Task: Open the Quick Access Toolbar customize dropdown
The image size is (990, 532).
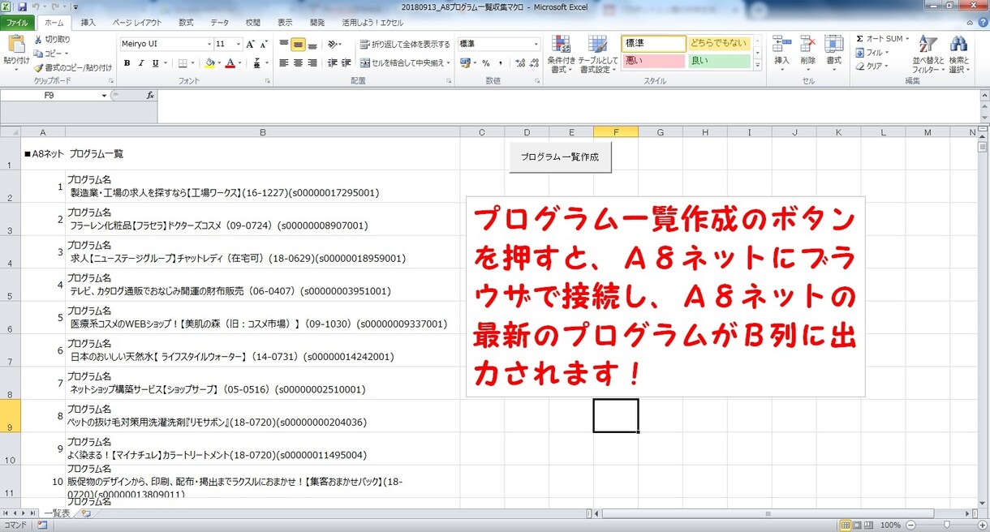Action: click(74, 6)
